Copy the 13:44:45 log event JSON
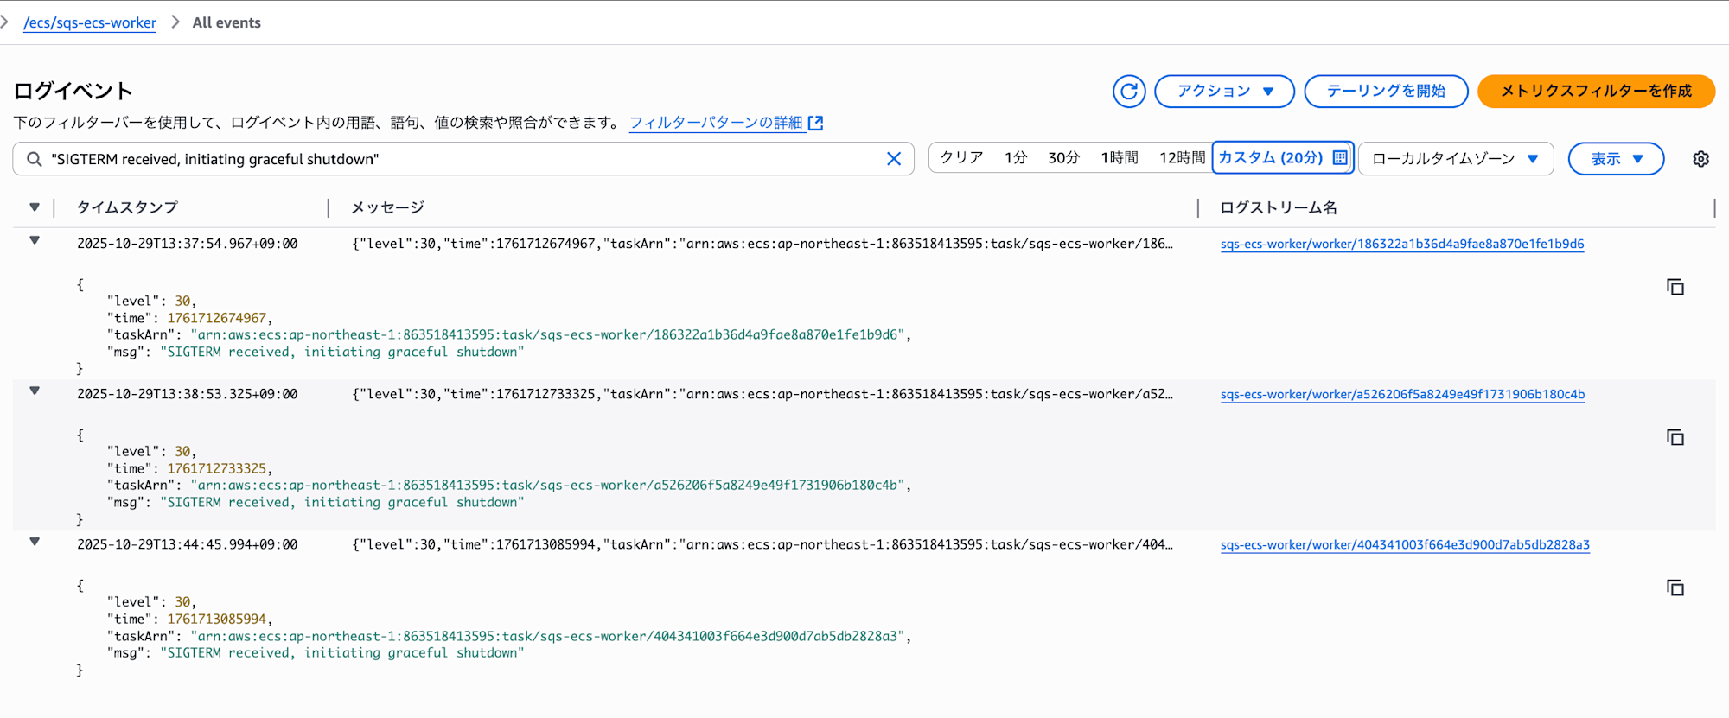The width and height of the screenshot is (1729, 718). pyautogui.click(x=1675, y=588)
